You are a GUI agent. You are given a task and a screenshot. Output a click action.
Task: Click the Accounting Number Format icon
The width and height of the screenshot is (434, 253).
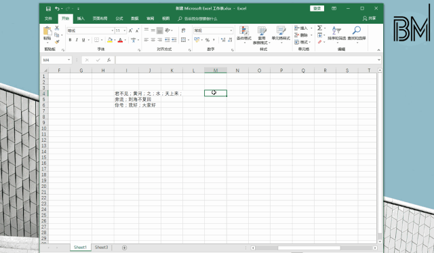(197, 40)
